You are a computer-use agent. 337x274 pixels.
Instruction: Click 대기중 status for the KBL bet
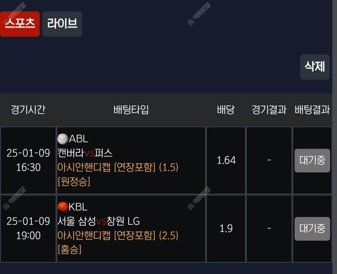coord(312,228)
